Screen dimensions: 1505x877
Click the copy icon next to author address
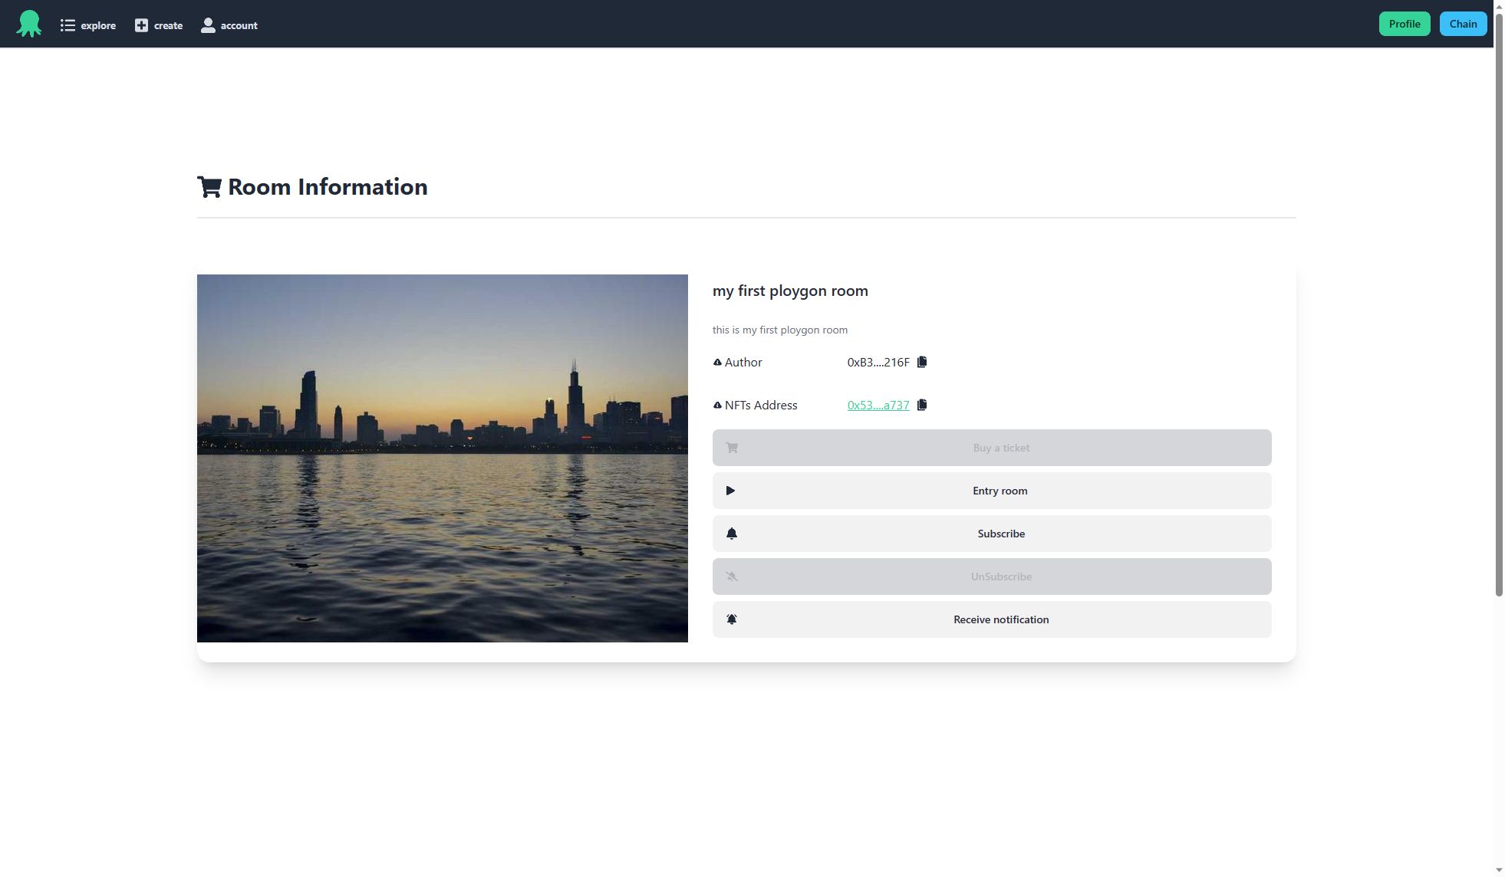tap(921, 363)
